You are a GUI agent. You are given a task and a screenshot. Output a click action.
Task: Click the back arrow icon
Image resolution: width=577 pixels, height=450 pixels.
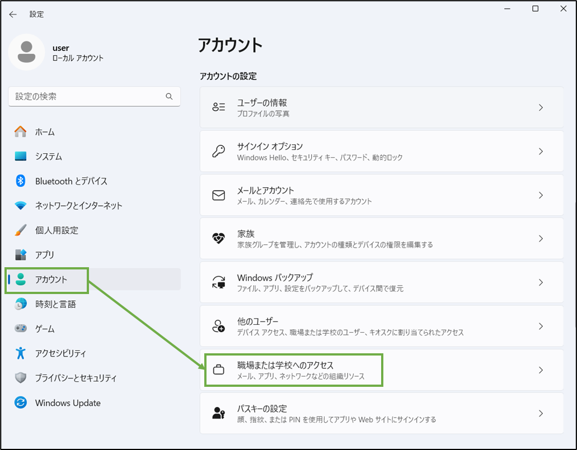coord(13,15)
